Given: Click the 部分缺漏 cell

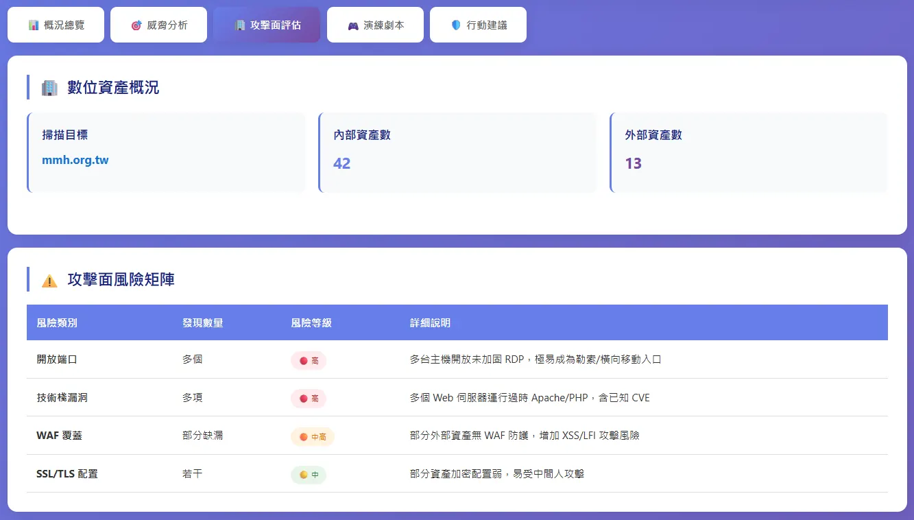Looking at the screenshot, I should [x=202, y=435].
